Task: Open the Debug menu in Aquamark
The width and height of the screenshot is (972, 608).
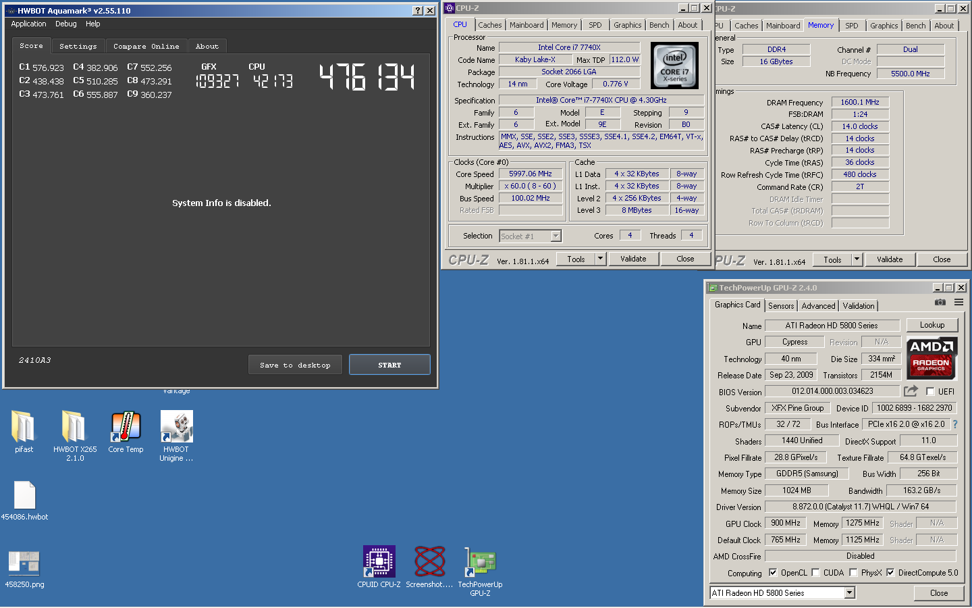Action: click(x=66, y=24)
